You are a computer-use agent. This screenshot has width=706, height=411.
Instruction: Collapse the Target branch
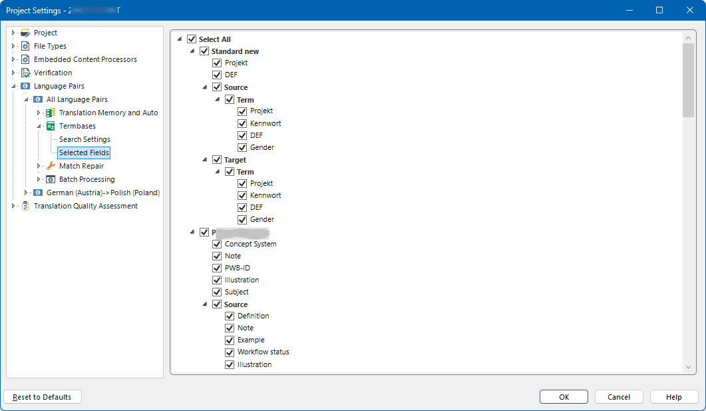[204, 159]
